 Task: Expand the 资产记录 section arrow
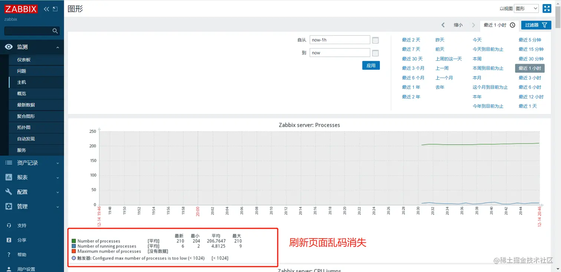(x=58, y=163)
